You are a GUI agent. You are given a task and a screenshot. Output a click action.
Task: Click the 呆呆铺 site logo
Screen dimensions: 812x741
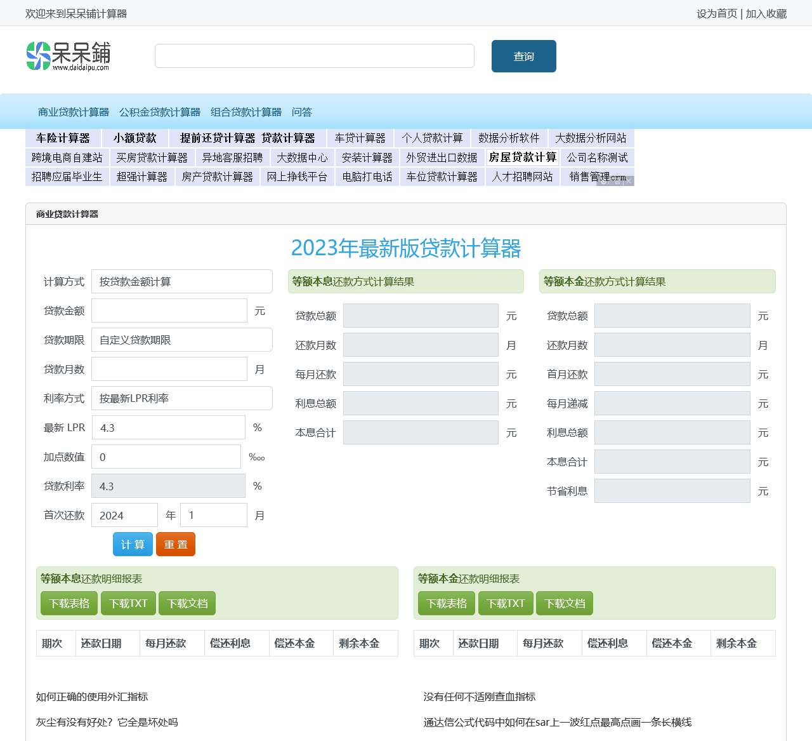tap(69, 56)
